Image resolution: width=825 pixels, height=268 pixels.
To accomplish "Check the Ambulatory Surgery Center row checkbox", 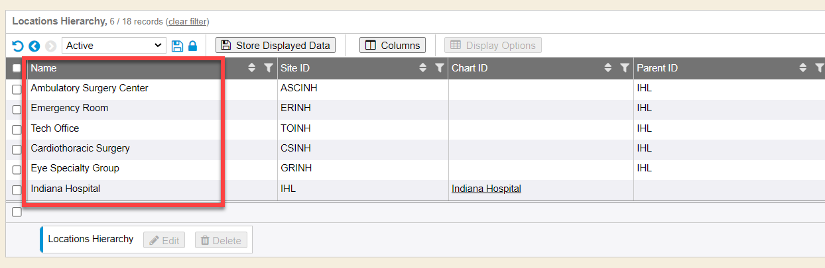I will point(17,90).
